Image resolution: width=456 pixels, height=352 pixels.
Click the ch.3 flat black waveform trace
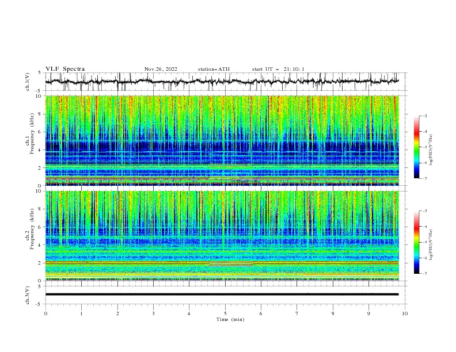(x=222, y=294)
